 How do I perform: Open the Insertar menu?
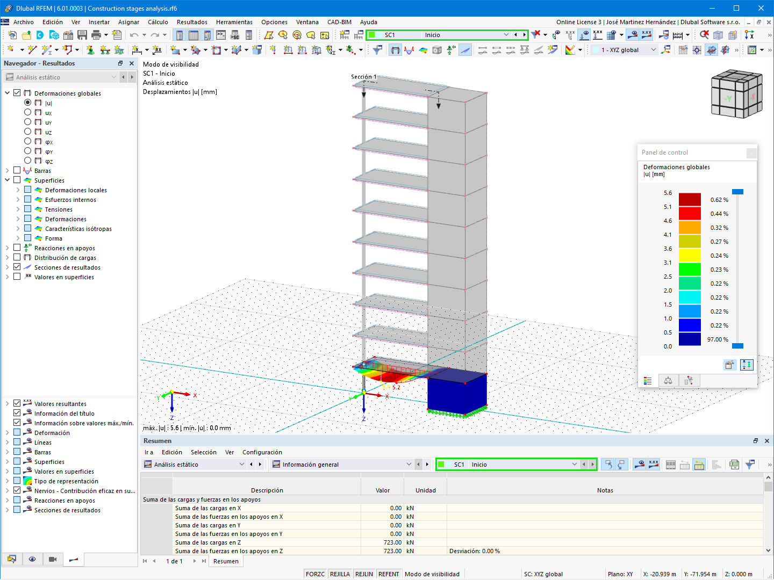point(99,22)
